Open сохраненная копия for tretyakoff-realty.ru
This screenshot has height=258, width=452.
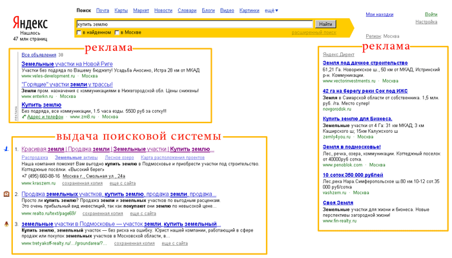click(x=134, y=244)
